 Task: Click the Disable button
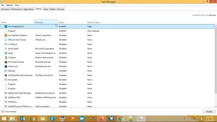coord(209,111)
